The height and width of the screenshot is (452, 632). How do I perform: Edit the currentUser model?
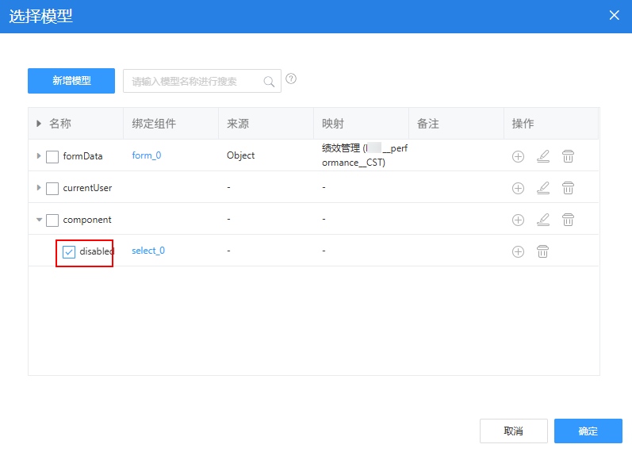pos(543,188)
